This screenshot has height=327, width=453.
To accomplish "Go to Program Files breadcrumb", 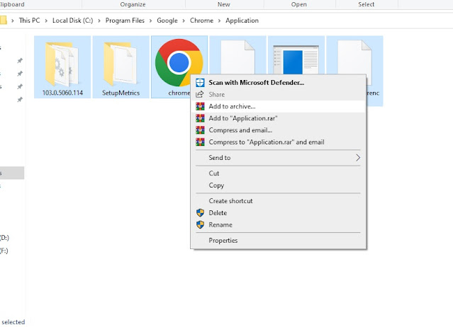I will 125,21.
